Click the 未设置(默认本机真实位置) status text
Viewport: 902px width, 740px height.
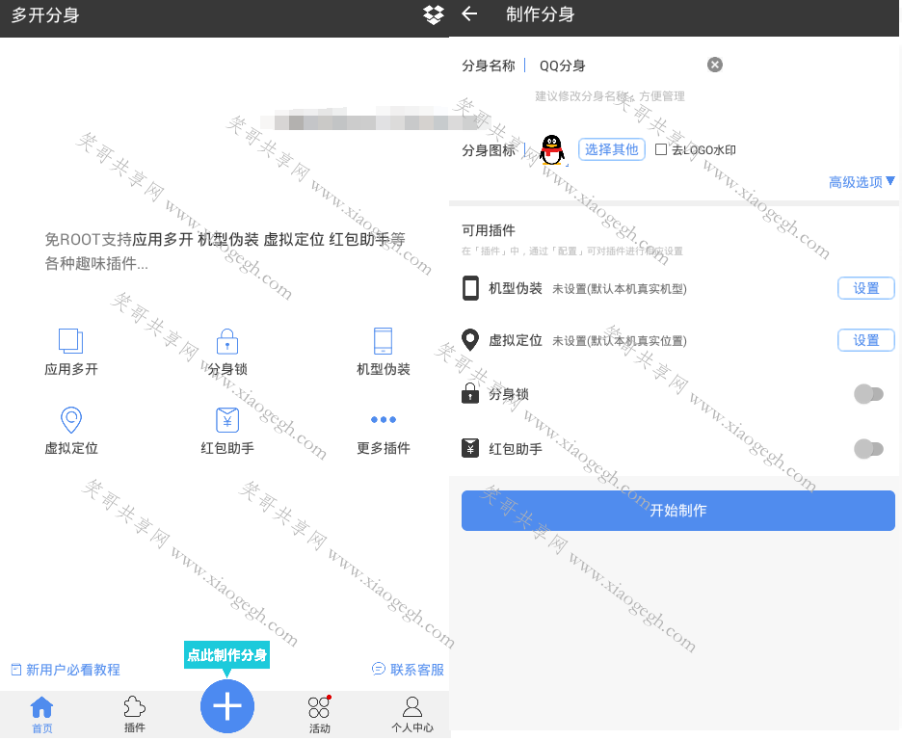(620, 341)
